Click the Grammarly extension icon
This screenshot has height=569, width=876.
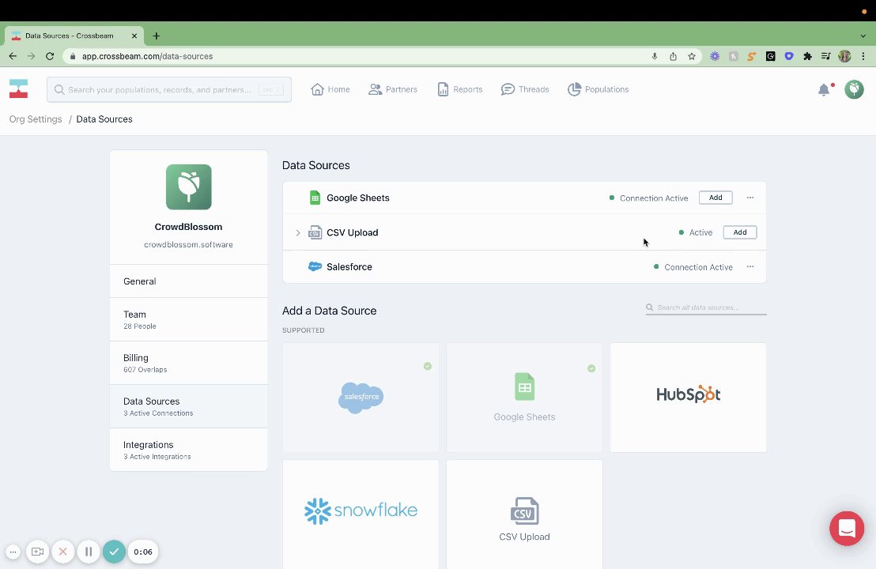[770, 56]
